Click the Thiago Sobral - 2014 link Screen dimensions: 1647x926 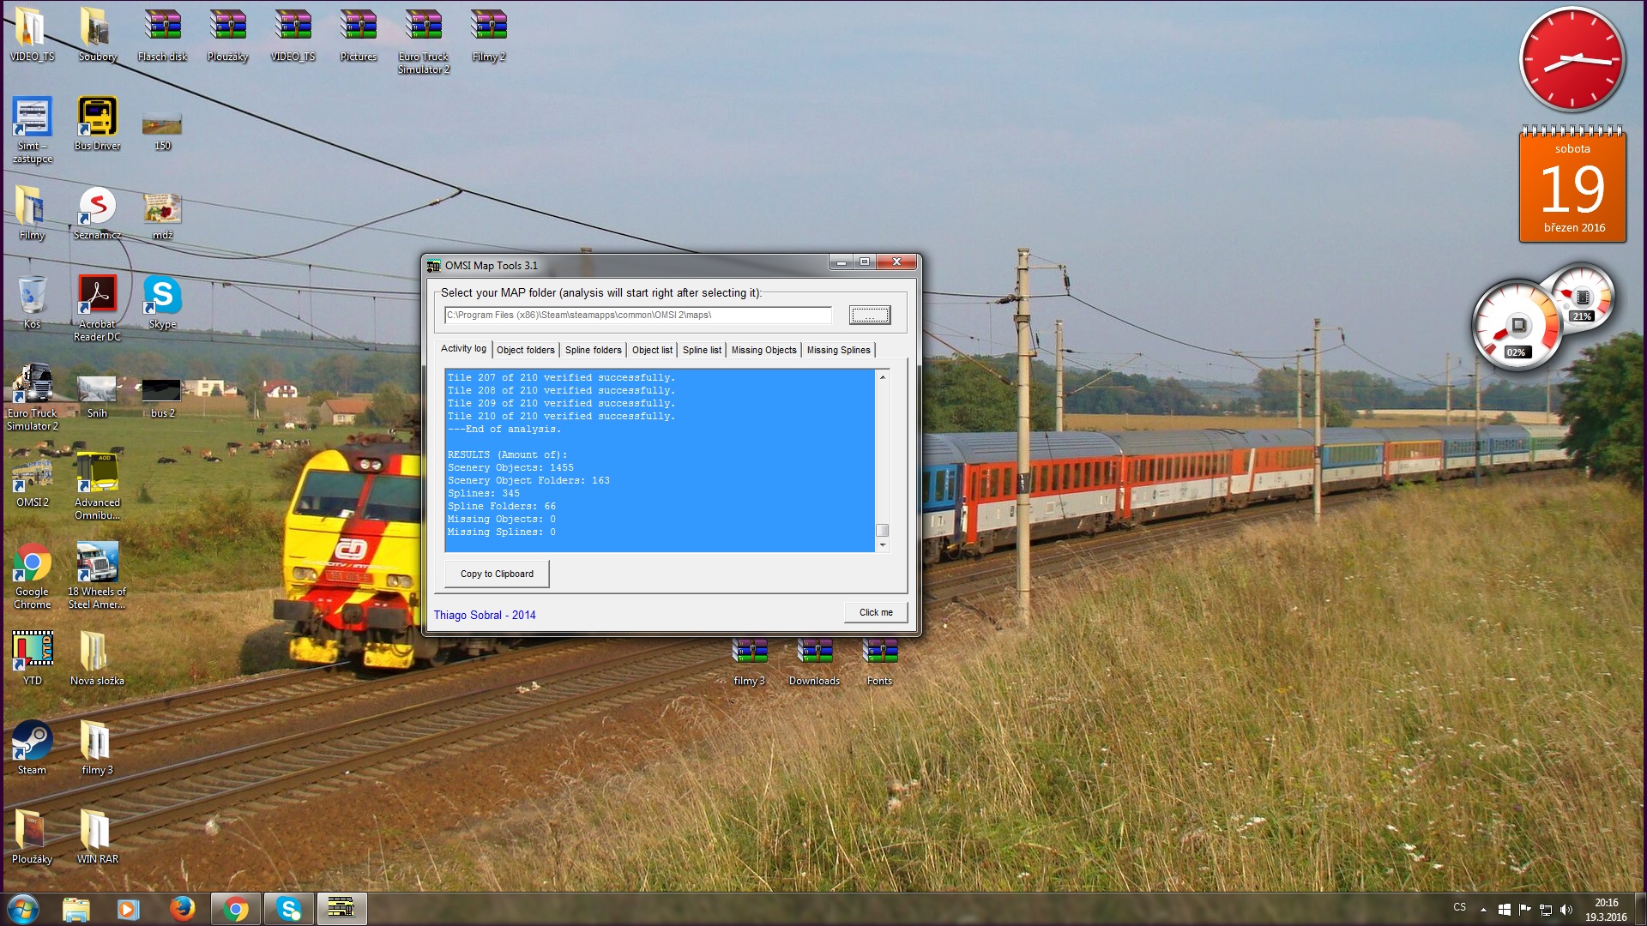[485, 615]
